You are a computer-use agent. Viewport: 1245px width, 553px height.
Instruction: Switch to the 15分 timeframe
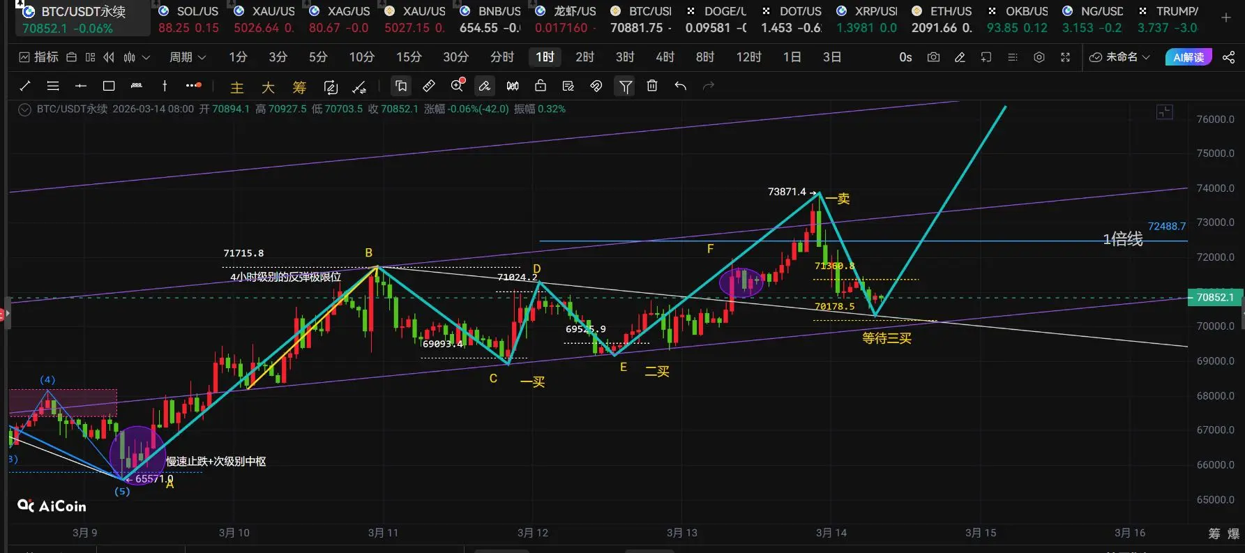tap(409, 57)
